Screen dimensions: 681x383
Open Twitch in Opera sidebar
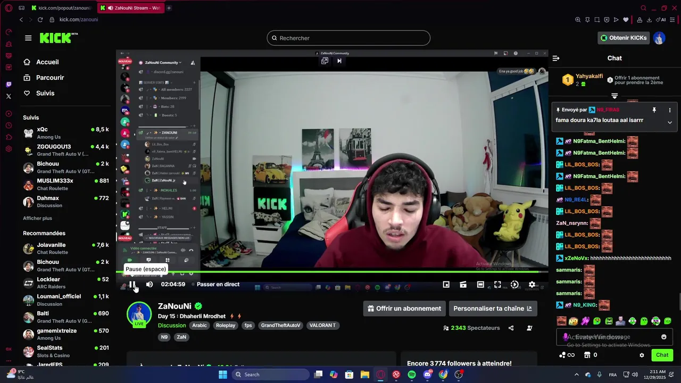pyautogui.click(x=9, y=85)
